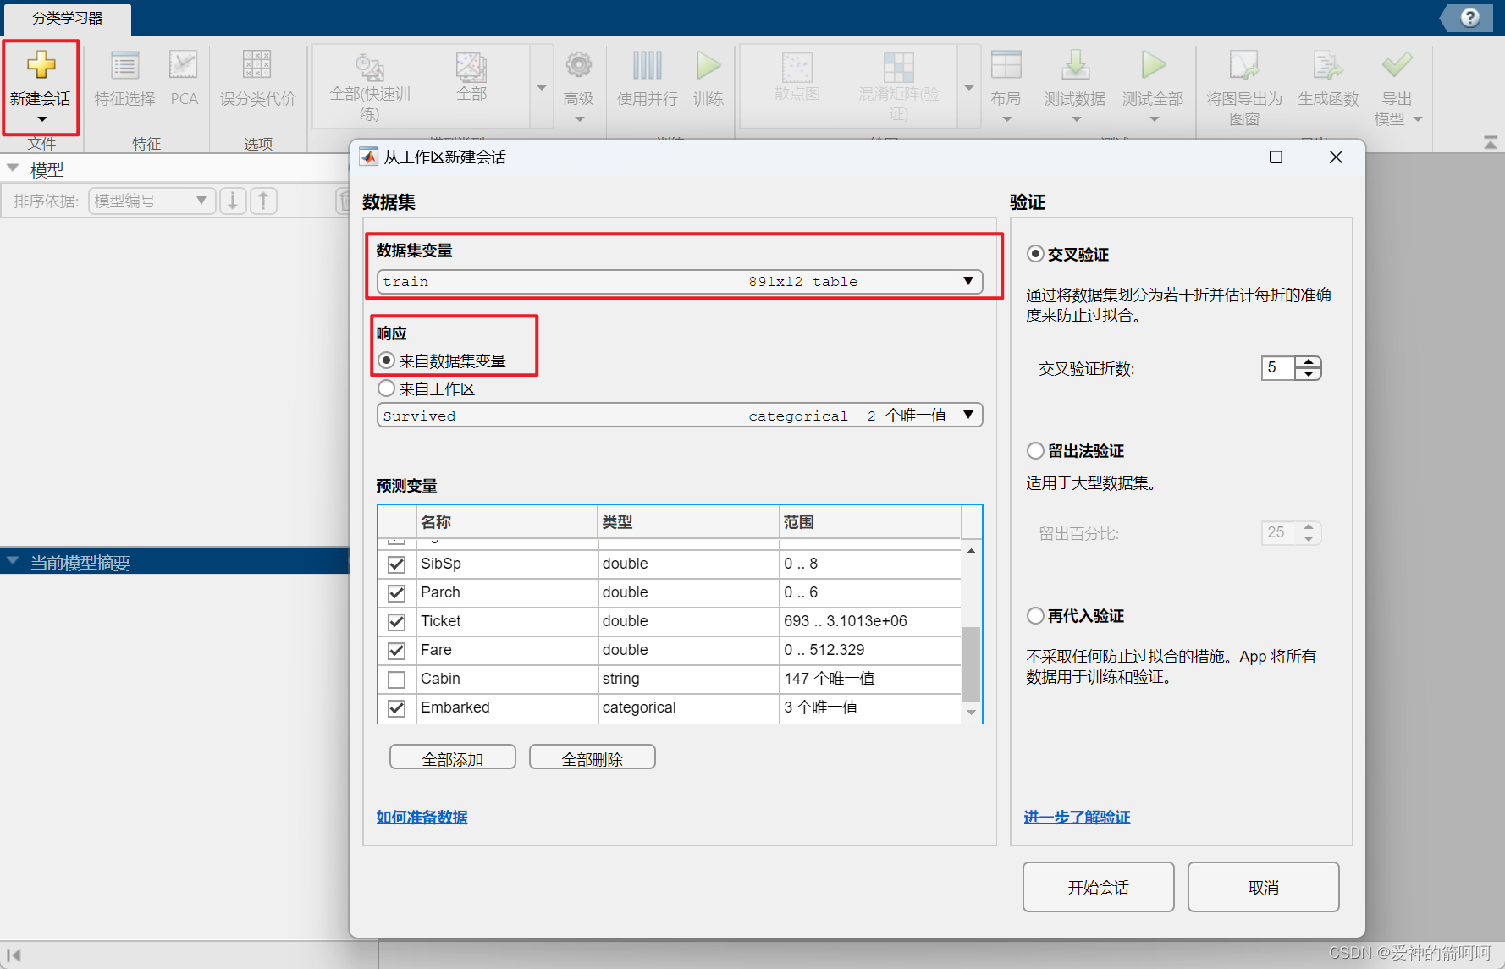Open the 混淆矩阵(验证) plot icon

[x=899, y=67]
